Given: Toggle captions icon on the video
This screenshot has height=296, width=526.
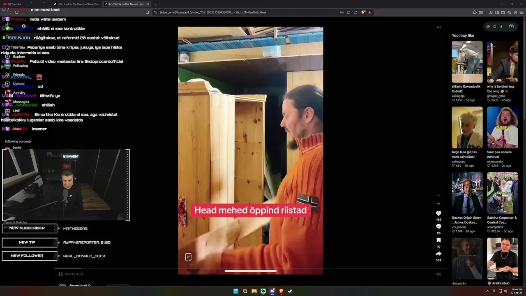Looking at the screenshot, I should [x=188, y=257].
